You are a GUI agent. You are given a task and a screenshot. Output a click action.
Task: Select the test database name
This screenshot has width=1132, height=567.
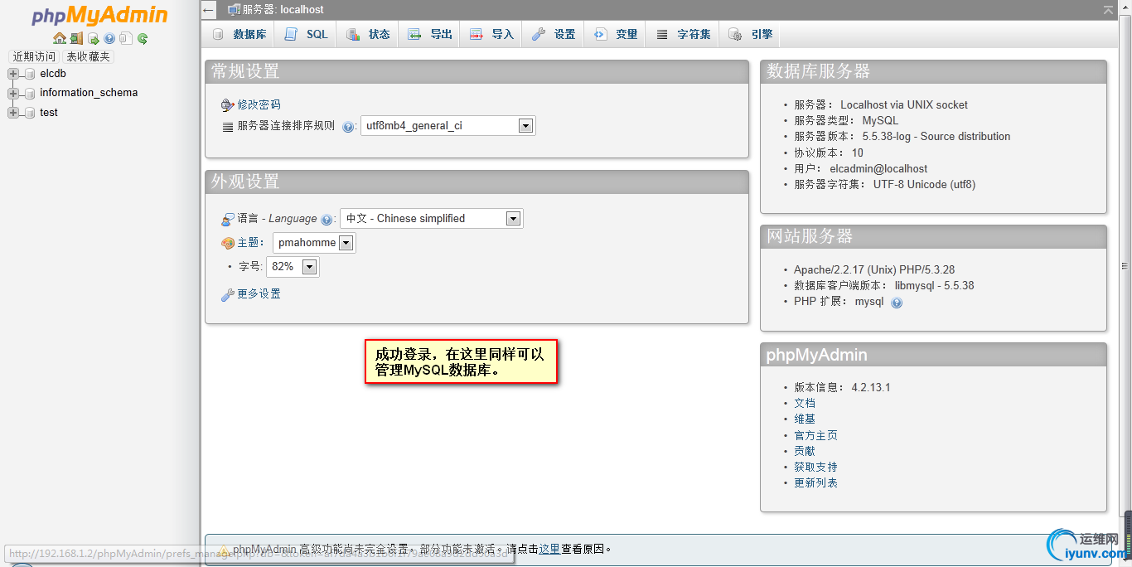(49, 113)
